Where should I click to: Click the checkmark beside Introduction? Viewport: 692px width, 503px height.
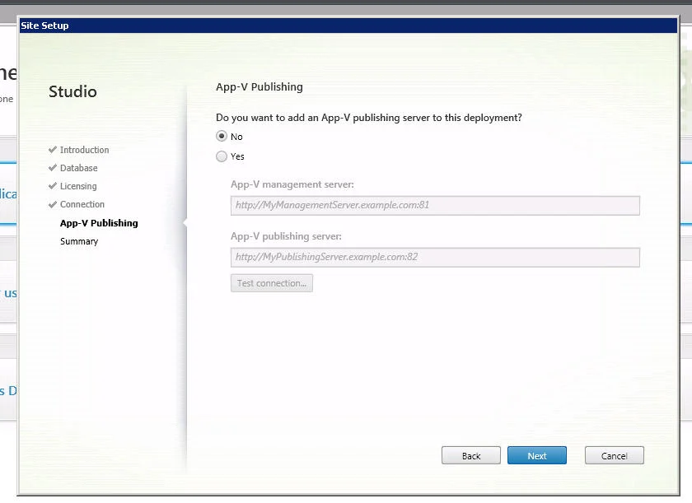pos(53,150)
